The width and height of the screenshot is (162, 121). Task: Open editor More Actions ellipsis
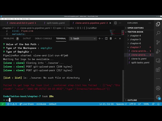pos(120,23)
